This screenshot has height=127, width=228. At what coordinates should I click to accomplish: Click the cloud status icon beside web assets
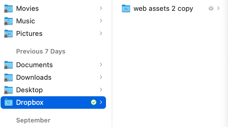[x=211, y=9]
